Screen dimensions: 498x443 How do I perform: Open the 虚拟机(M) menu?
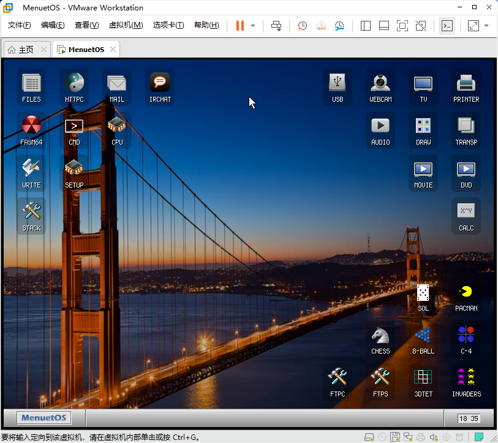tap(126, 25)
